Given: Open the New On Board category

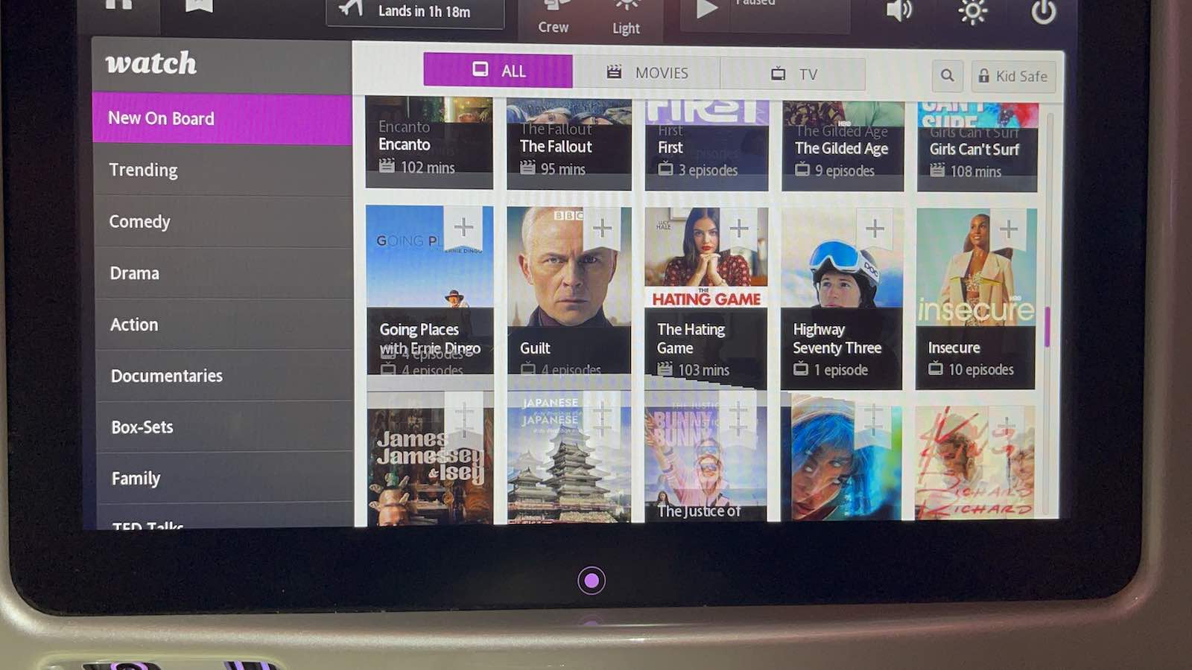Looking at the screenshot, I should pyautogui.click(x=222, y=118).
